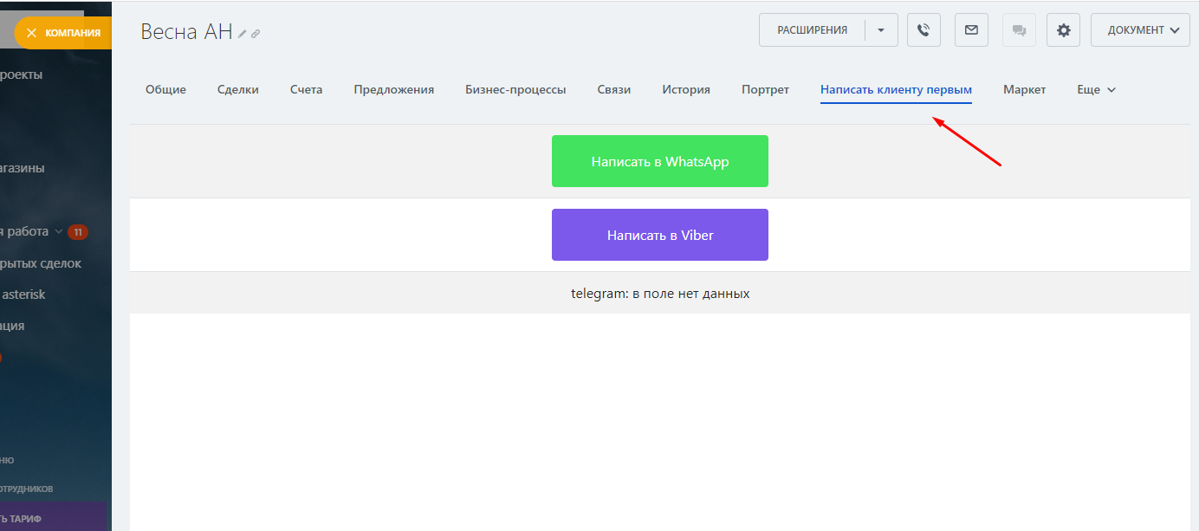The height and width of the screenshot is (531, 1199).
Task: Open the email envelope icon button
Action: pos(971,30)
